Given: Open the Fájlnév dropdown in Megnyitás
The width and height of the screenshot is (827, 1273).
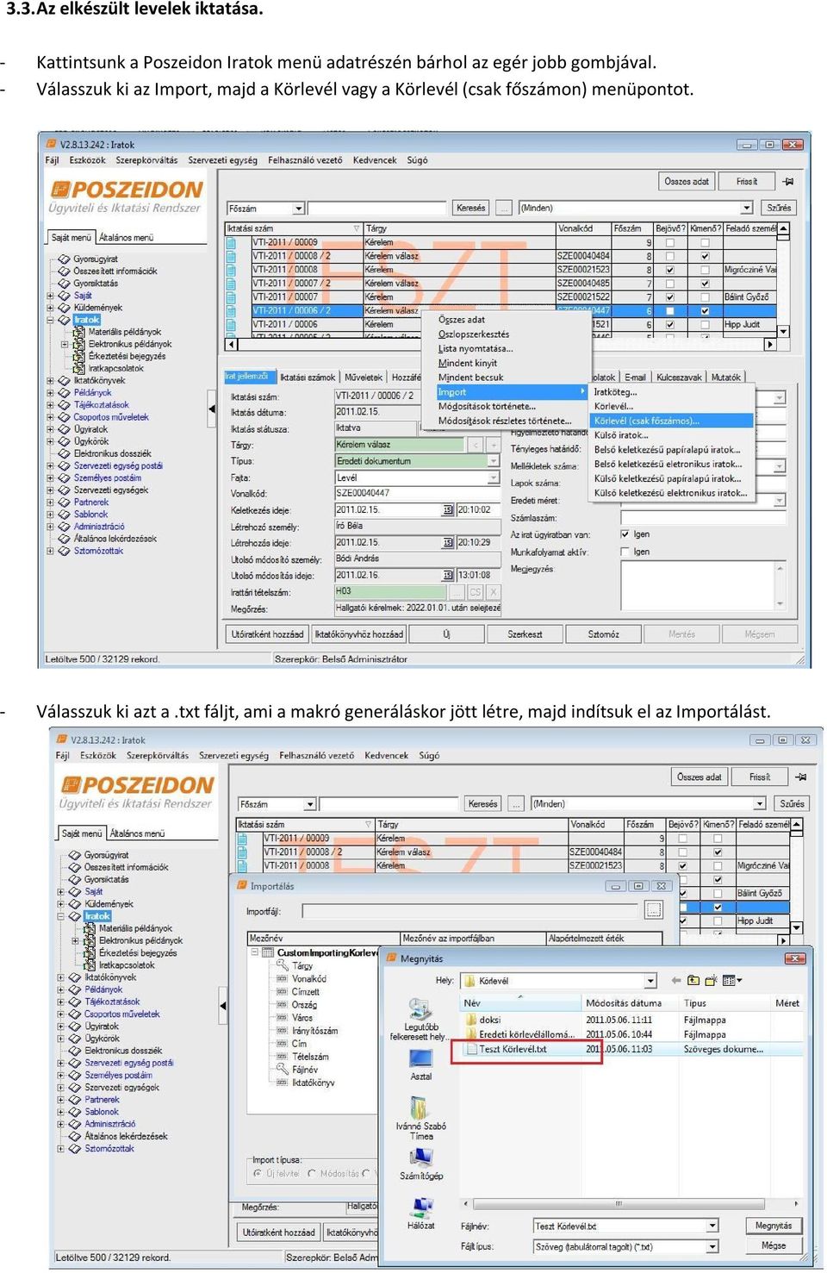Looking at the screenshot, I should tap(712, 1226).
